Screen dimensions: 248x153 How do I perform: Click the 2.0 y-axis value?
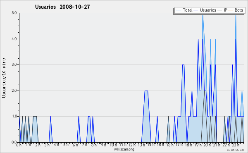click(14, 91)
